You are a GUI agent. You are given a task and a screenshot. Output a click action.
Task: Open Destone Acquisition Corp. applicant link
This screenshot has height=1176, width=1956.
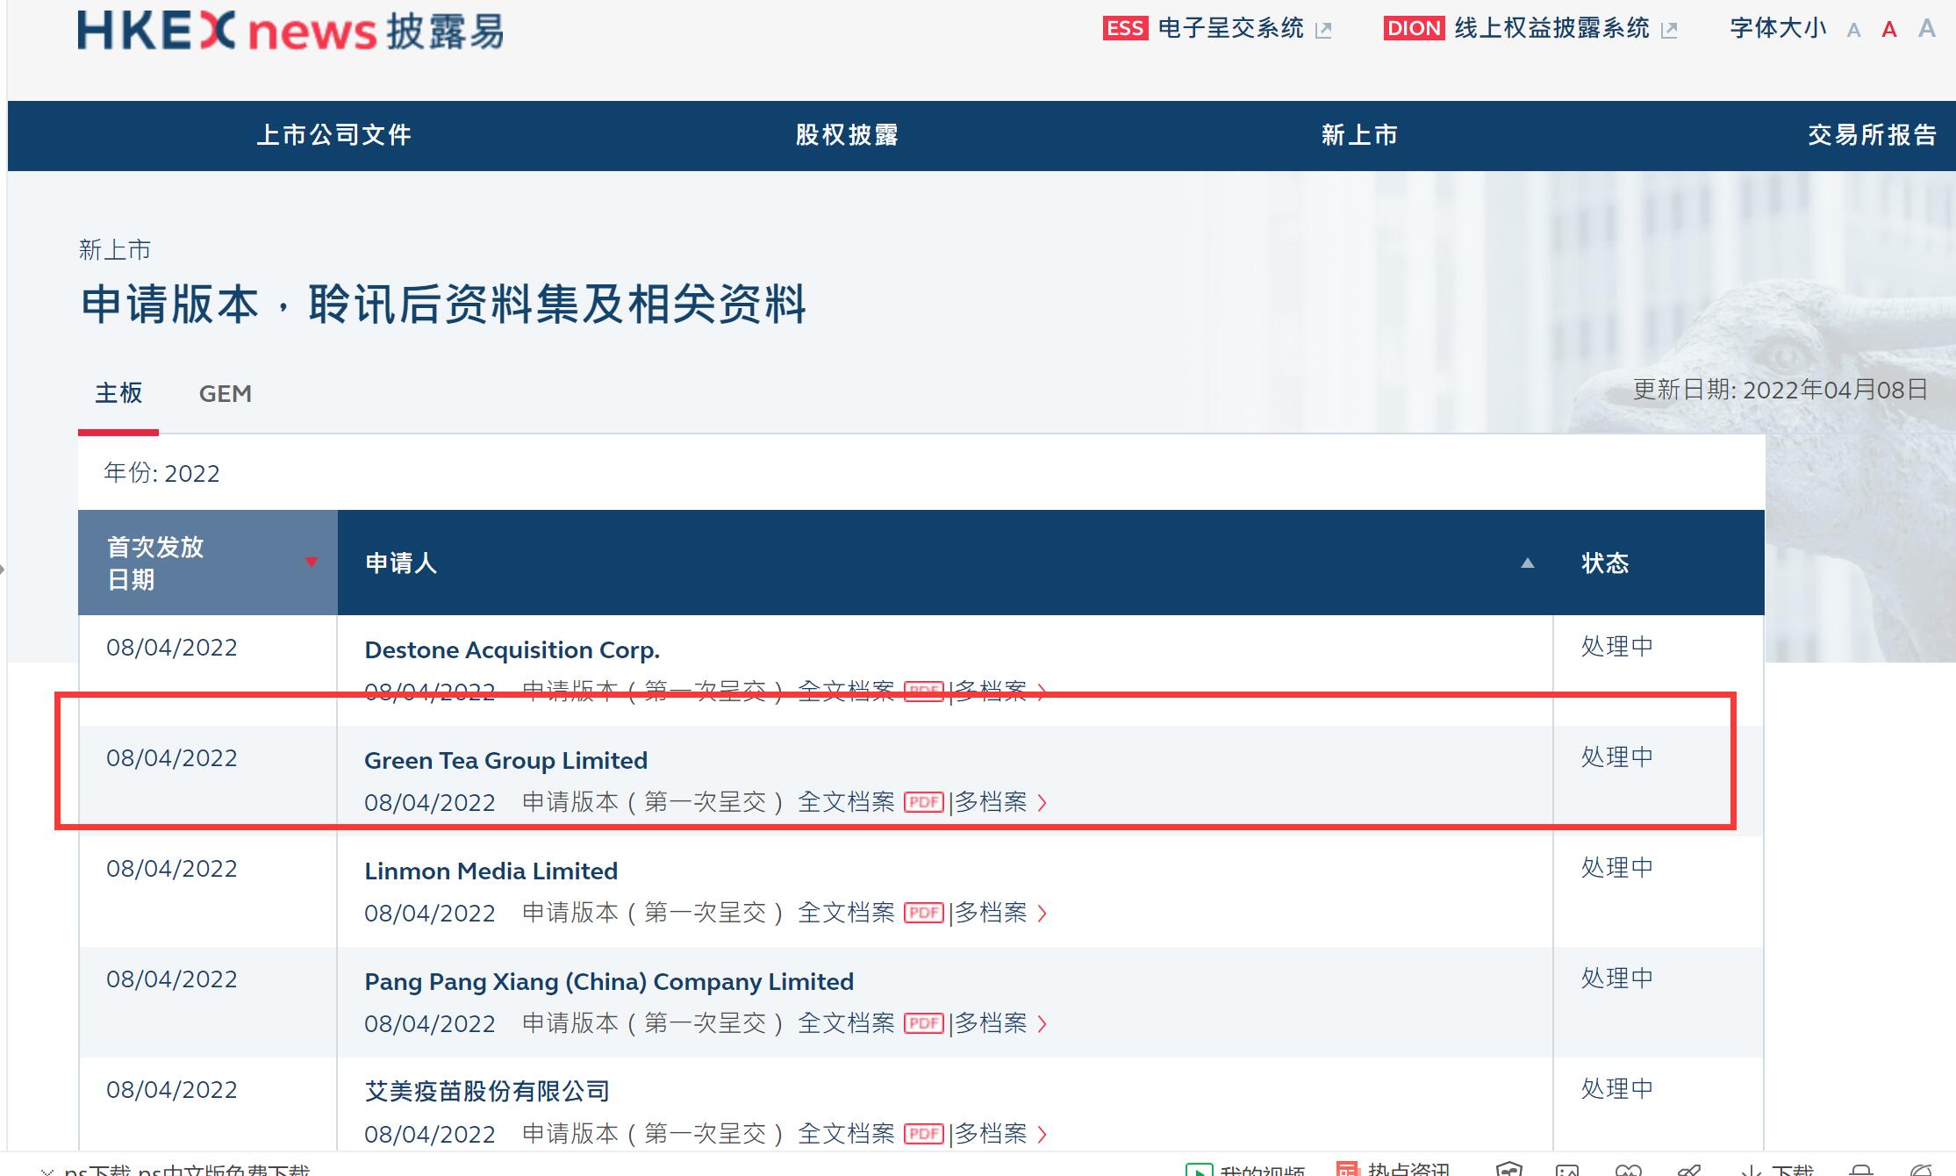pyautogui.click(x=512, y=650)
